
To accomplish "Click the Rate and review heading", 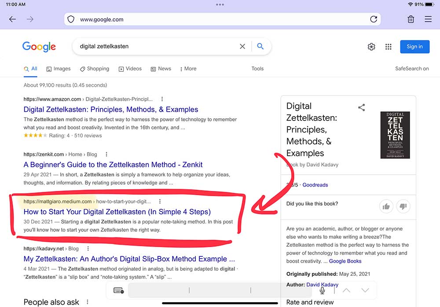I will (x=310, y=302).
